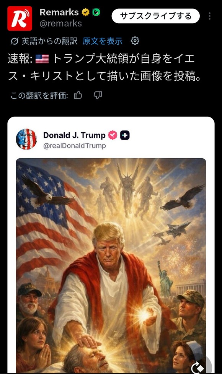Tap the gold verified badge beside Remarks
Image resolution: width=222 pixels, height=374 pixels.
(x=85, y=12)
